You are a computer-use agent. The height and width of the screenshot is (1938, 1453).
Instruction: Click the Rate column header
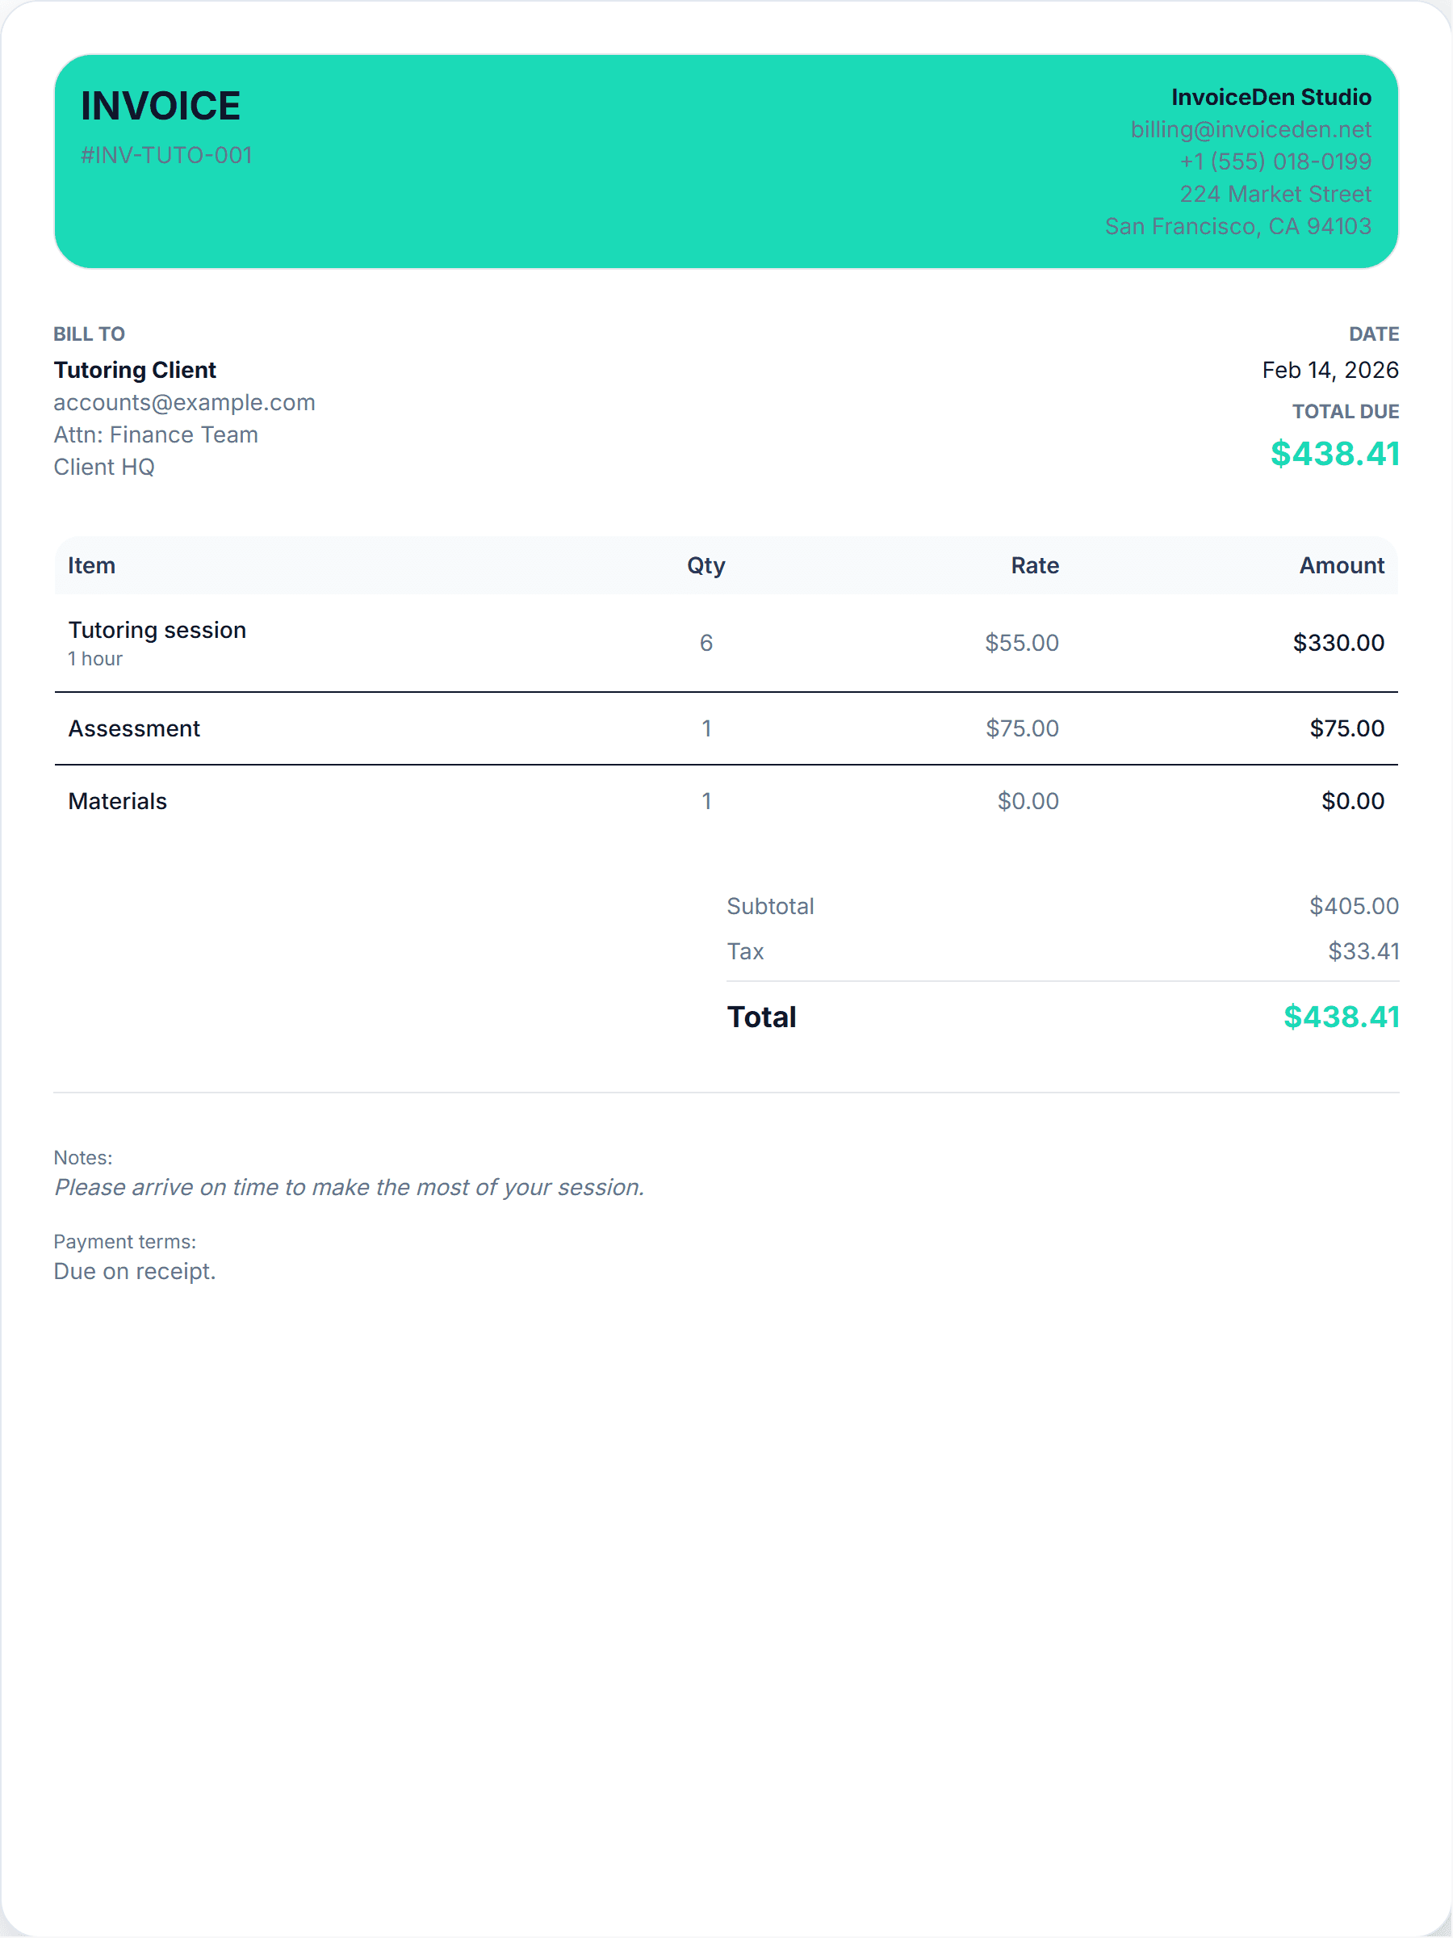(1034, 566)
